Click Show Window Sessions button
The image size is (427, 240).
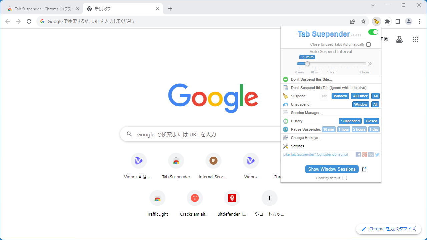pyautogui.click(x=332, y=169)
